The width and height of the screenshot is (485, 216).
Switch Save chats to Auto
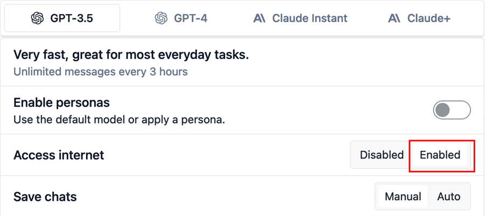448,197
